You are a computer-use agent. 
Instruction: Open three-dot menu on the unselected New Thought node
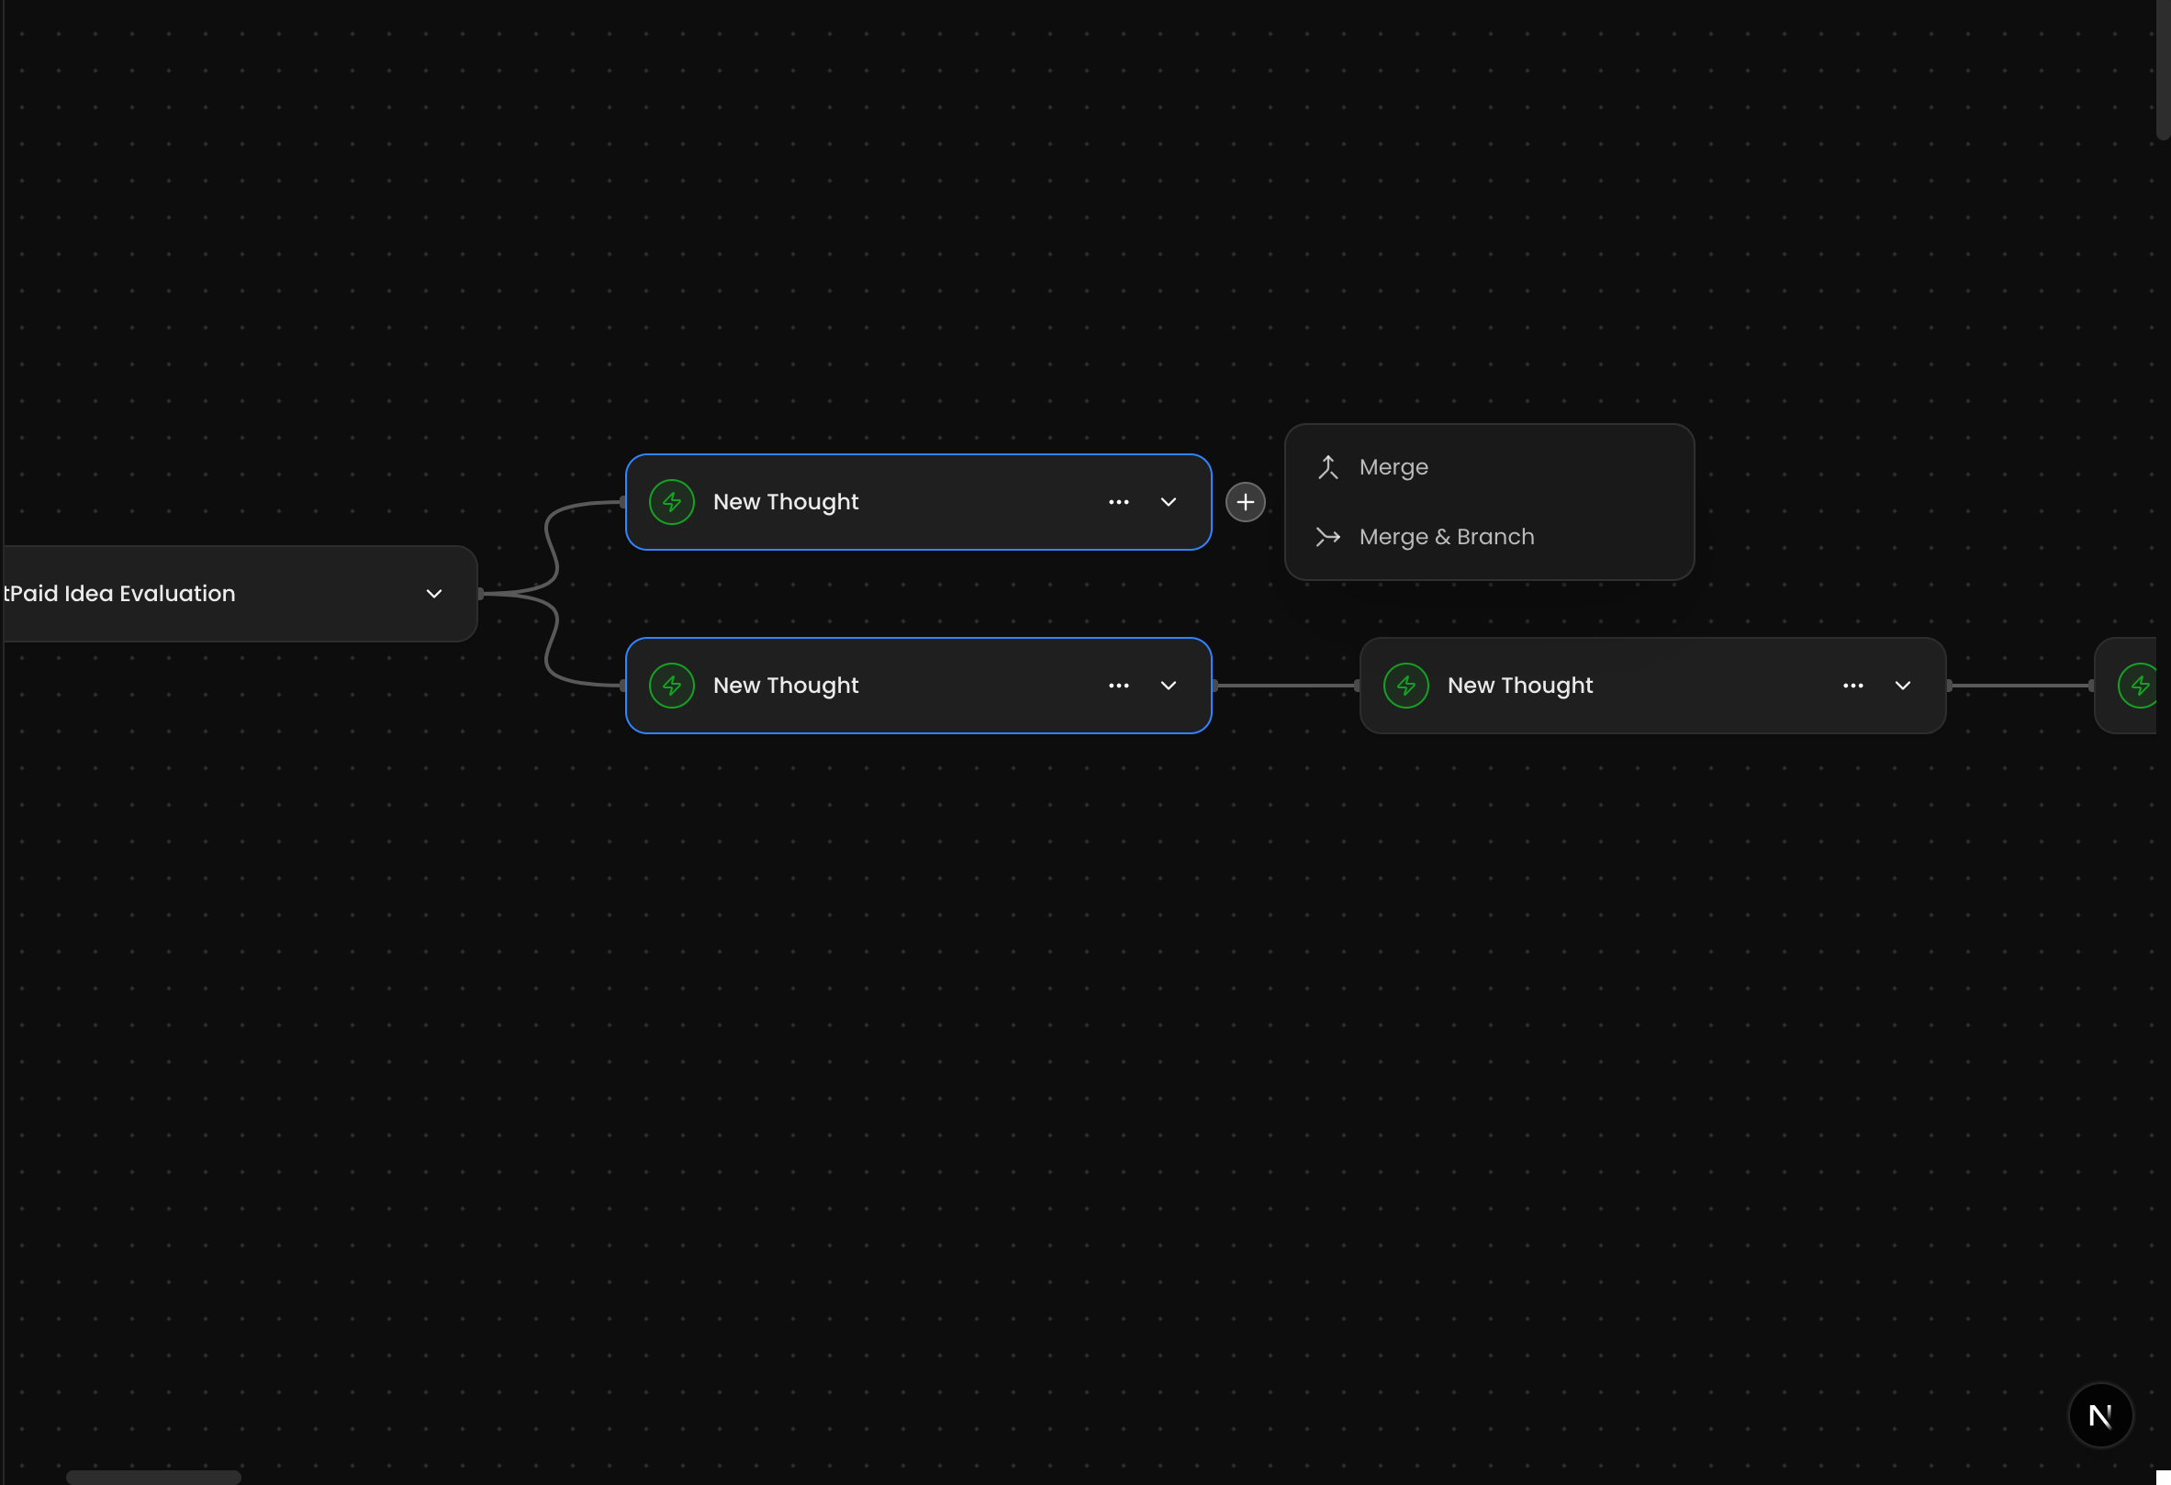point(1853,686)
